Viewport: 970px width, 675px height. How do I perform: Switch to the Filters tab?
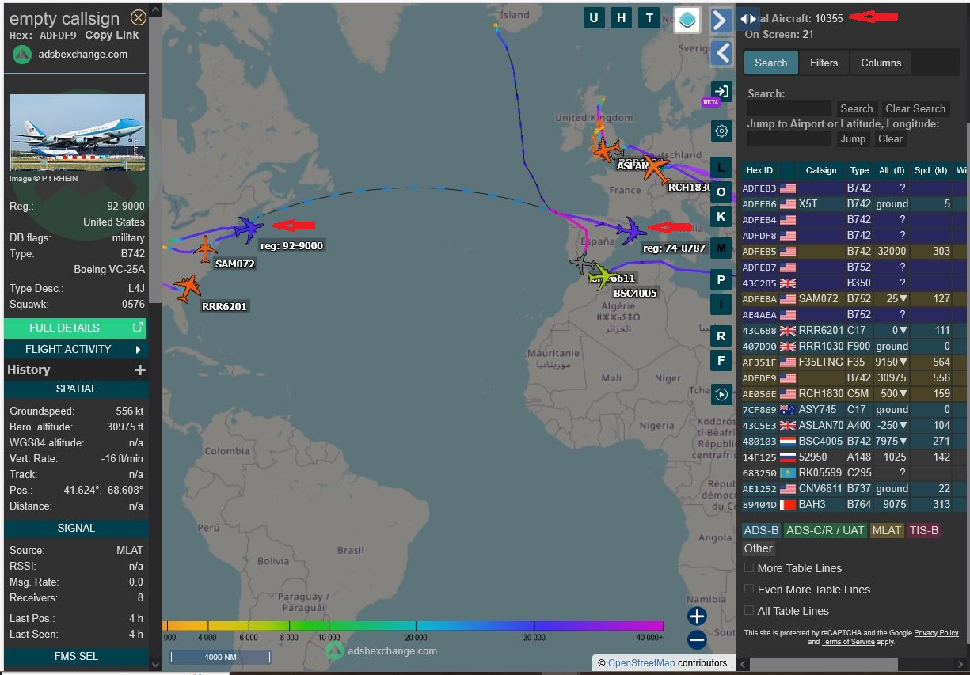(824, 63)
